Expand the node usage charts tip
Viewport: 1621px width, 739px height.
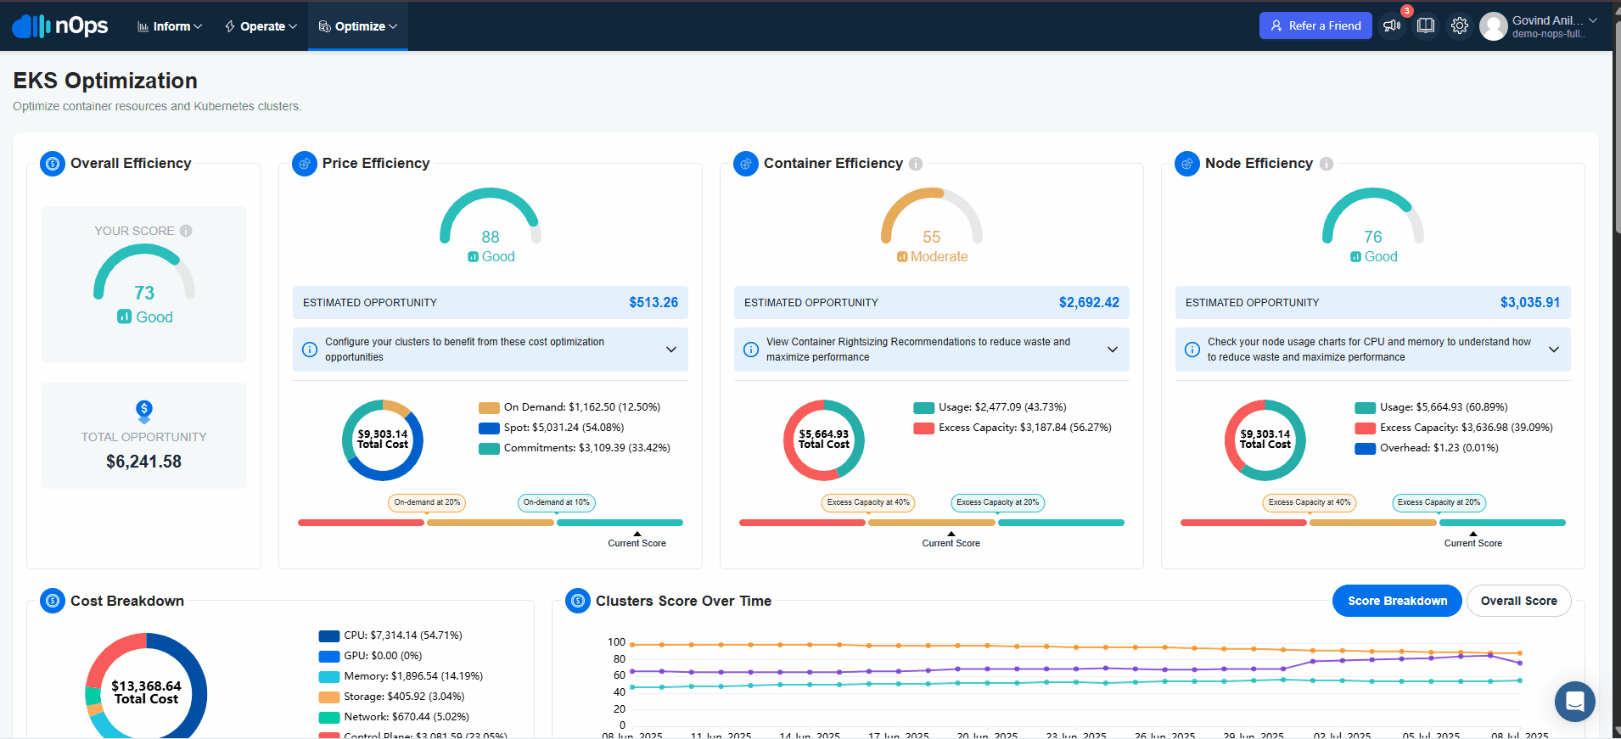click(1554, 350)
